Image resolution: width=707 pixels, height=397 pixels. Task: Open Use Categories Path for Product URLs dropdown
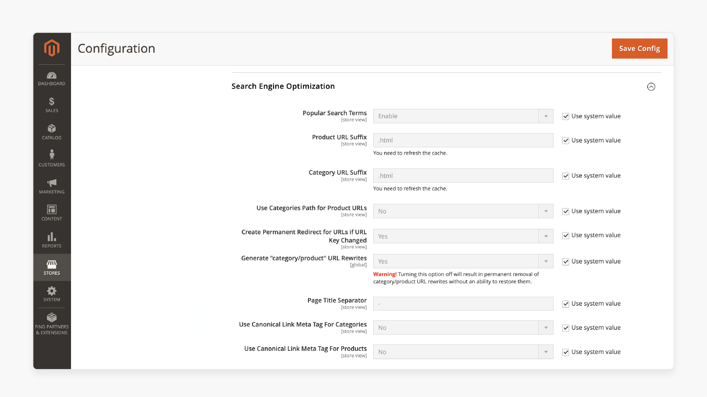coord(463,211)
